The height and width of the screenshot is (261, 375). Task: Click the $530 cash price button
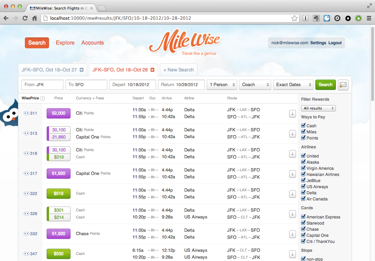pyautogui.click(x=59, y=254)
